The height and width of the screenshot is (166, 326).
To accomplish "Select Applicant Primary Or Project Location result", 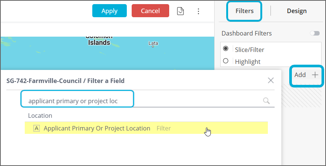I will [x=97, y=128].
